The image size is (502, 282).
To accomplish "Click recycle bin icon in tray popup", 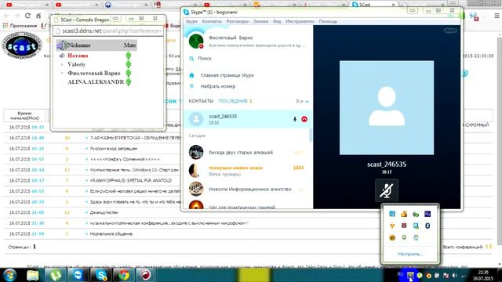I will [x=416, y=237].
